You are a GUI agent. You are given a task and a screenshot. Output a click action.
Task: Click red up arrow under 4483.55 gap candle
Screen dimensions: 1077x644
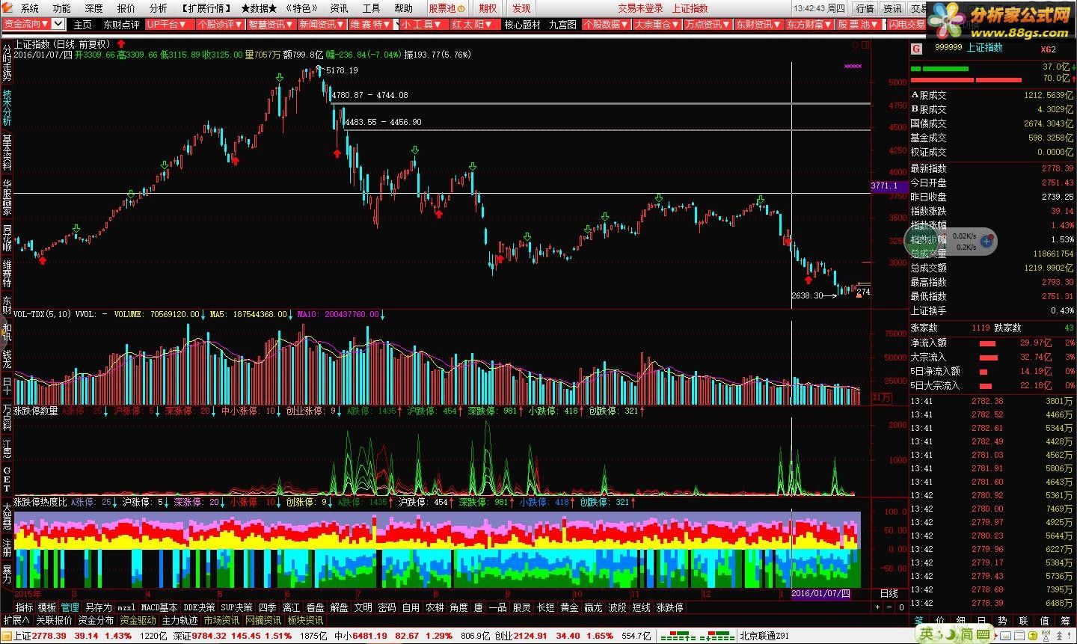[337, 153]
